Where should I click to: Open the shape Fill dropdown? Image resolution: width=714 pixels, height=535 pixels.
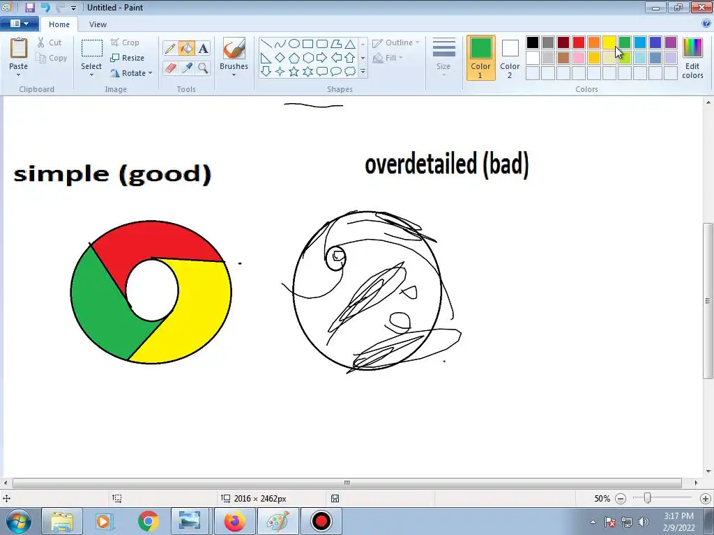(388, 58)
